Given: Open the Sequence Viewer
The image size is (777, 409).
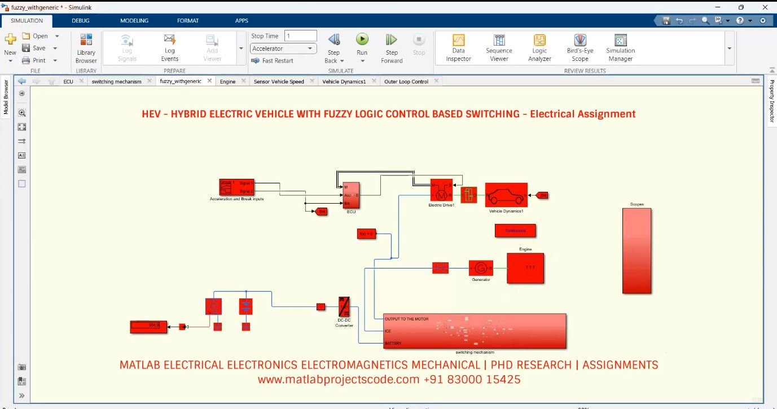Looking at the screenshot, I should 498,48.
